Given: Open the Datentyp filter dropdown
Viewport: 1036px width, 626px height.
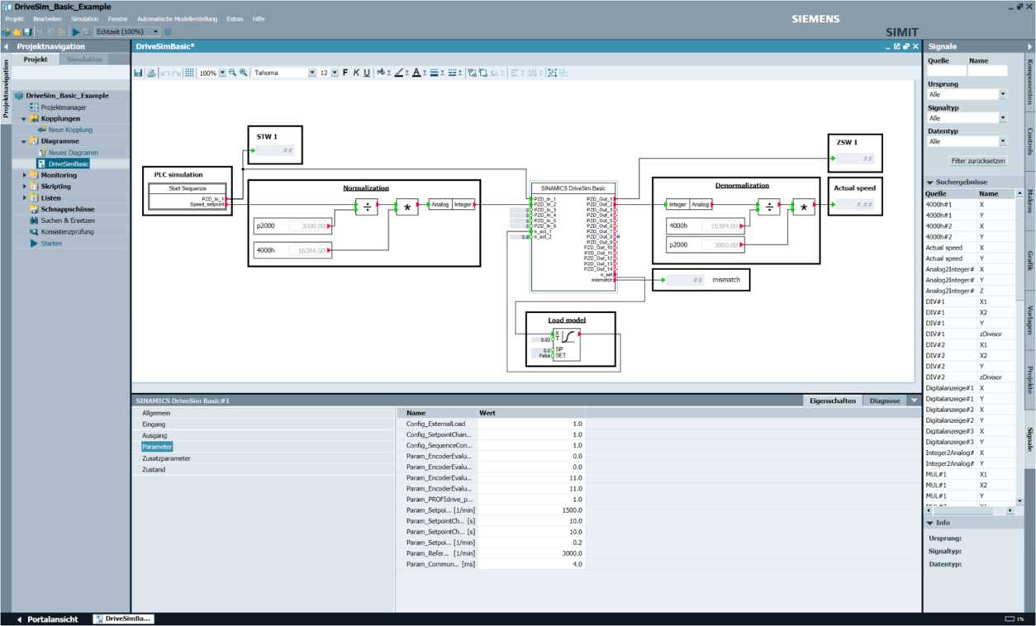Looking at the screenshot, I should pos(1003,141).
